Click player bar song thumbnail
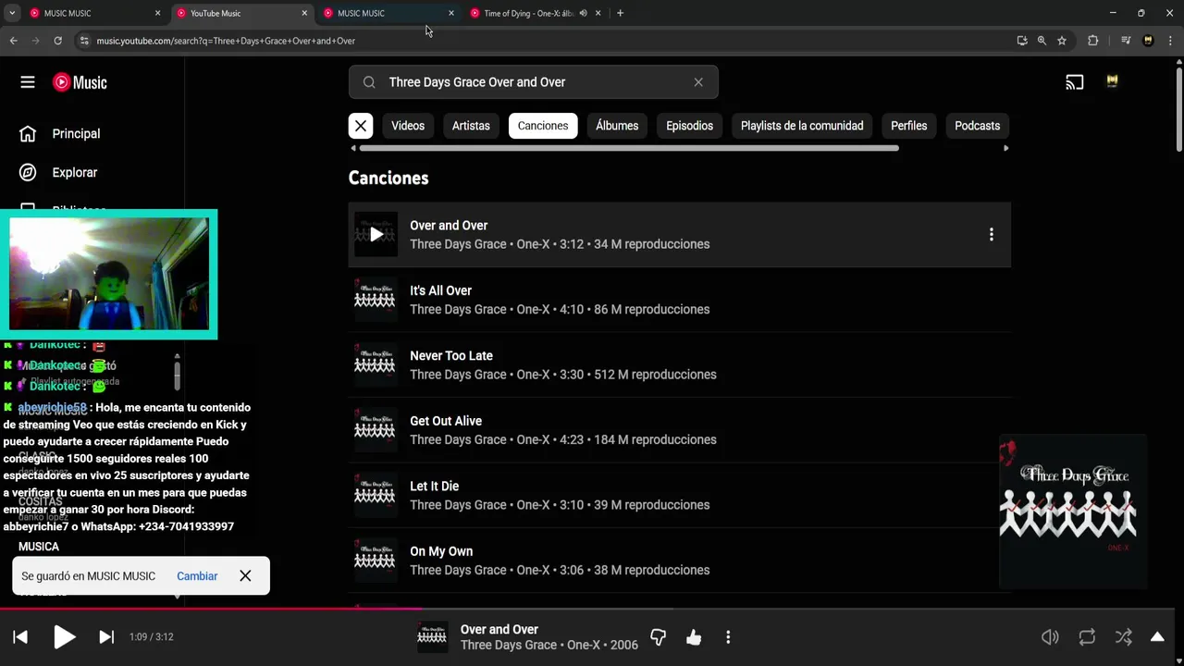1184x666 pixels. pos(432,636)
